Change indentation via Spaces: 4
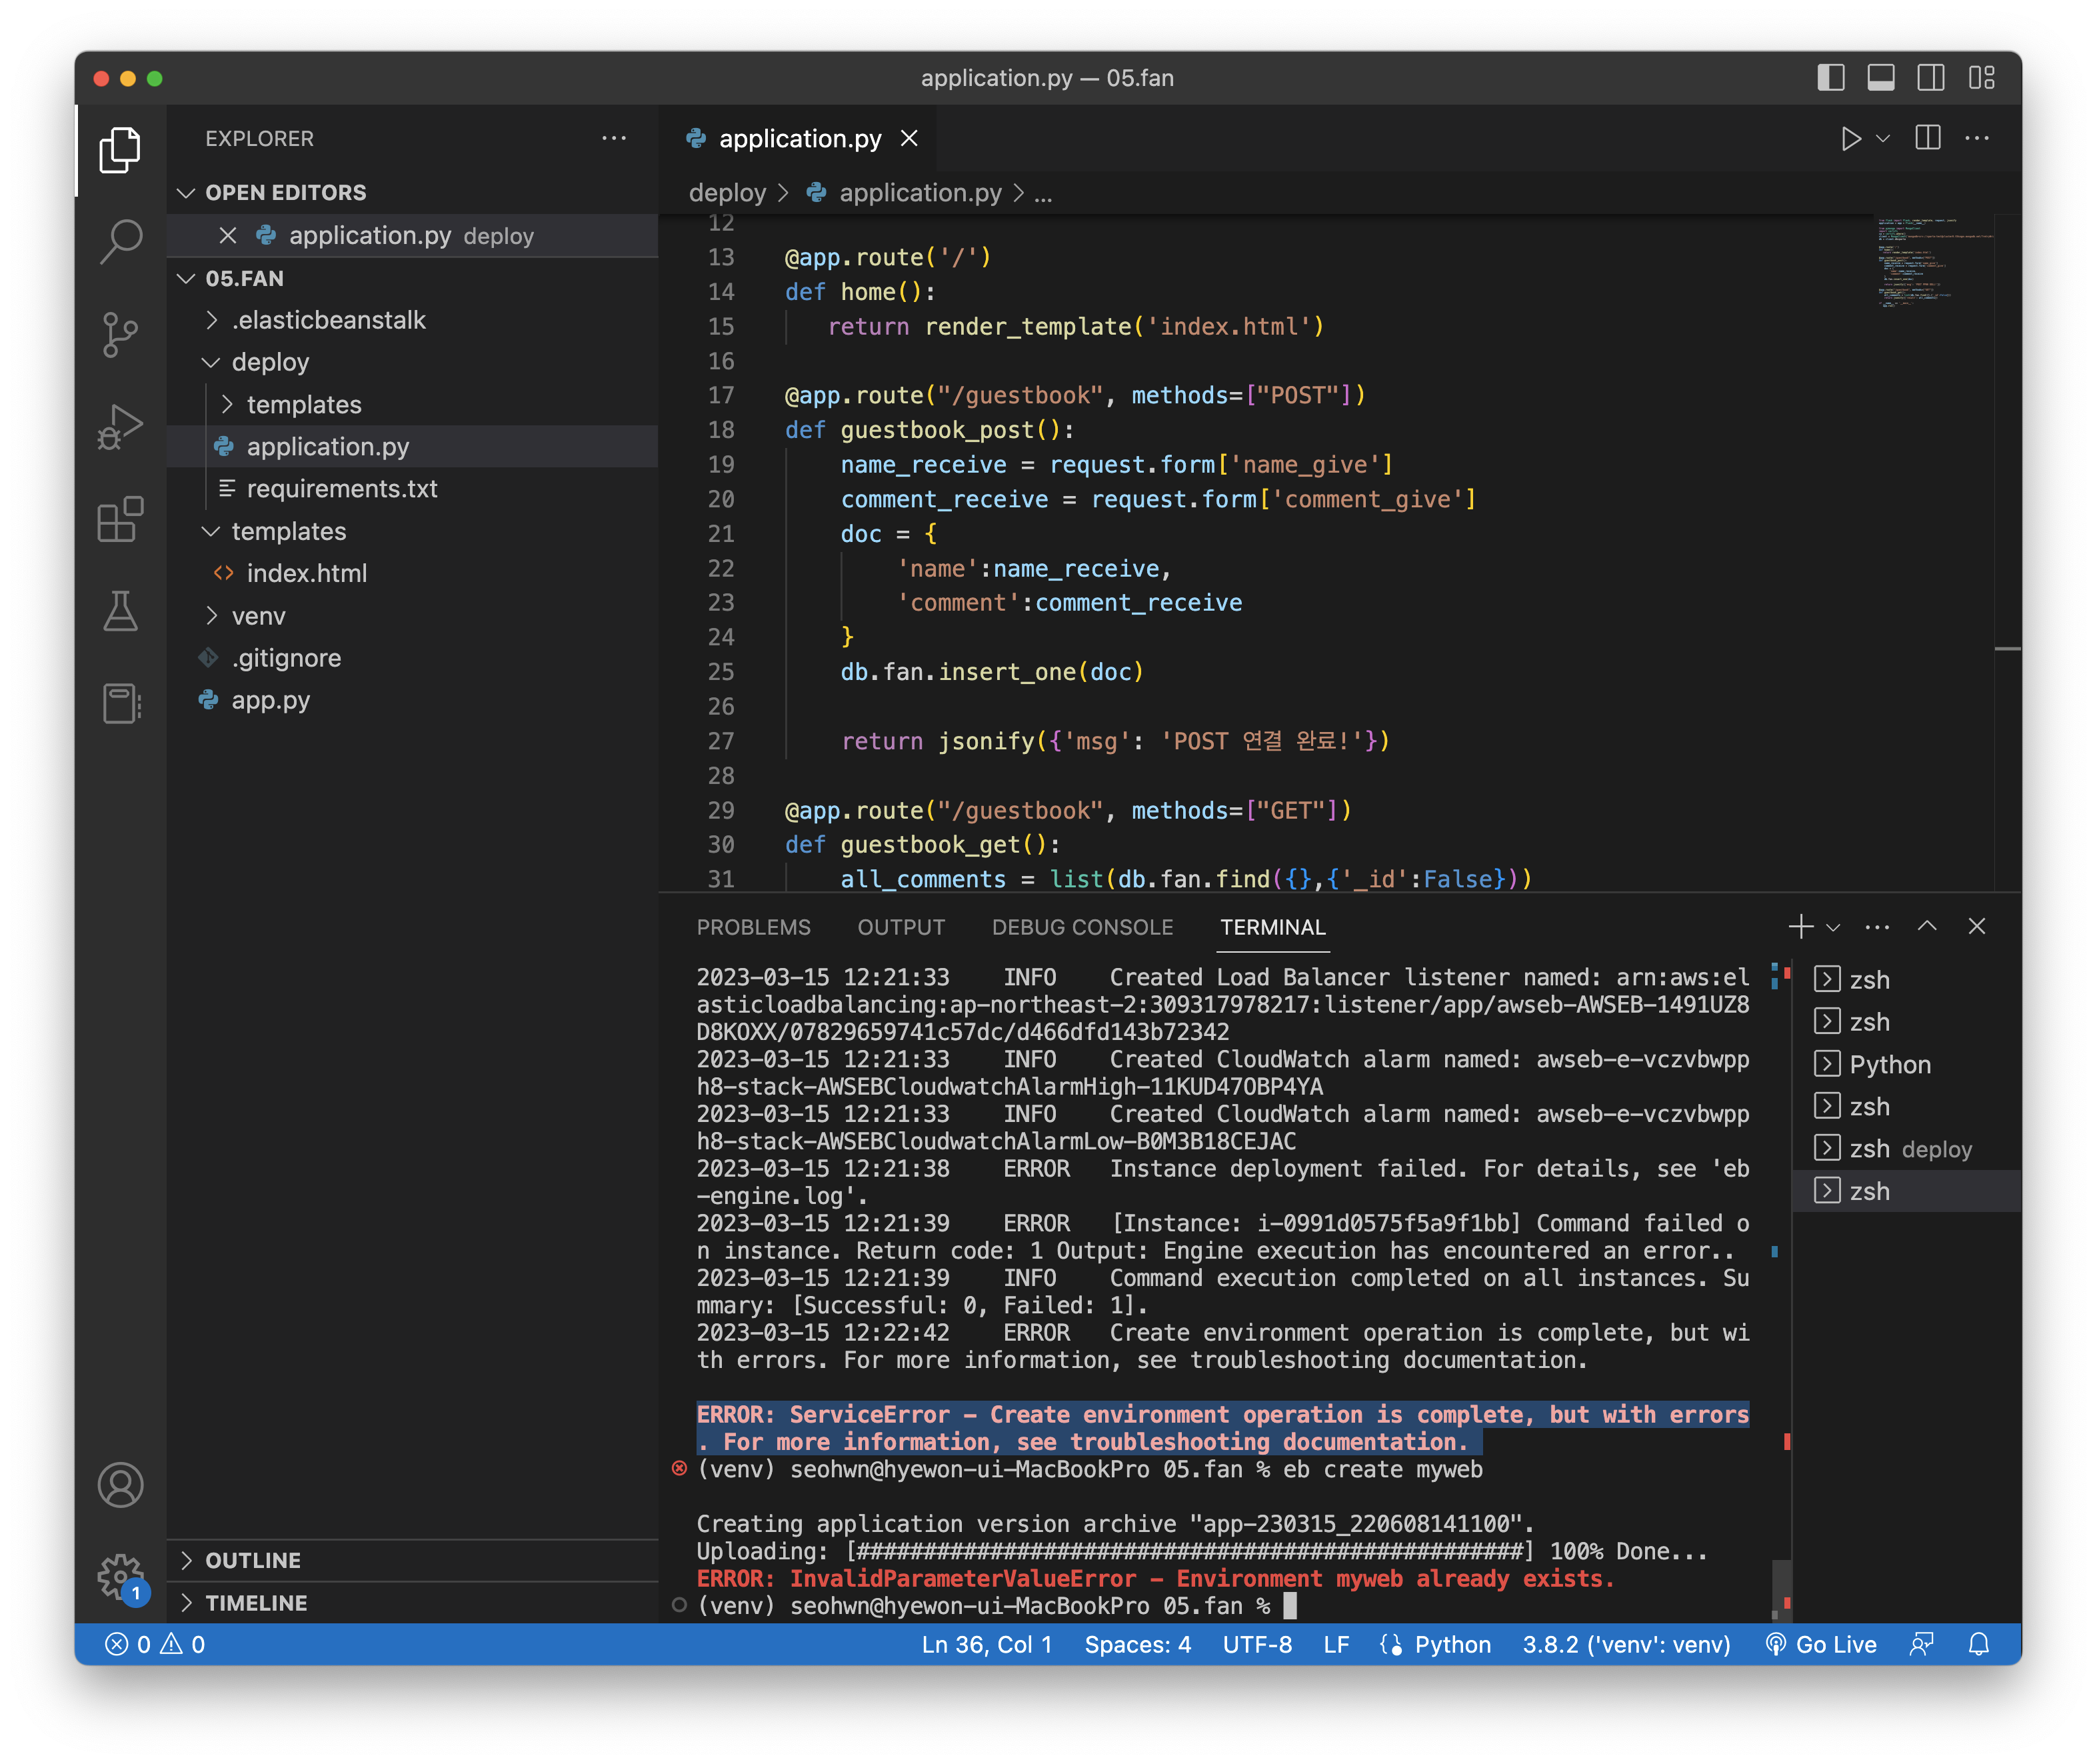This screenshot has height=1764, width=2097. click(x=1137, y=1645)
